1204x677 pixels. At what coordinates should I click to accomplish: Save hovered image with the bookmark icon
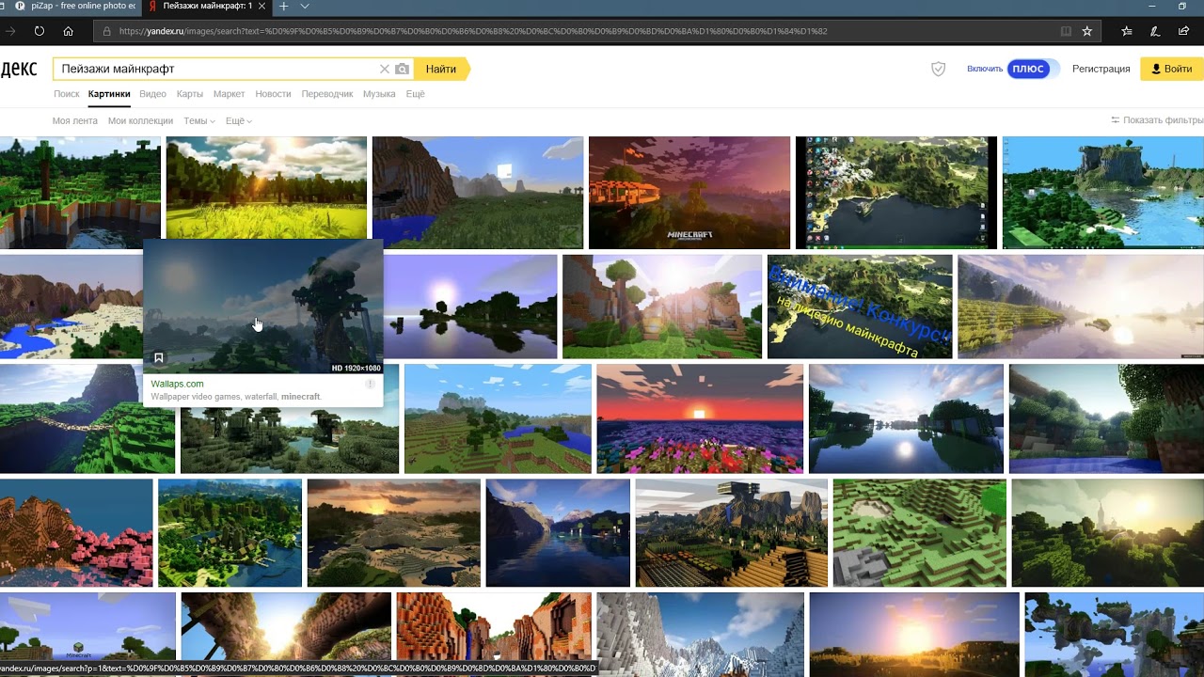pyautogui.click(x=159, y=358)
